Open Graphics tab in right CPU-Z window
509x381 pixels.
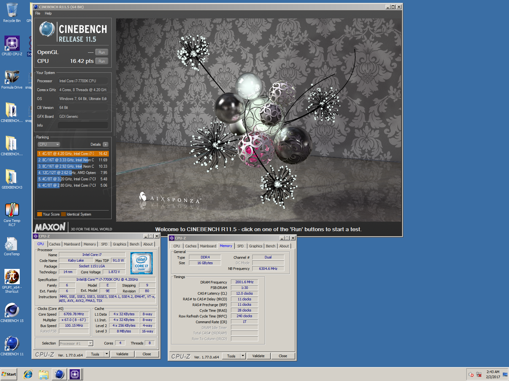(x=256, y=246)
